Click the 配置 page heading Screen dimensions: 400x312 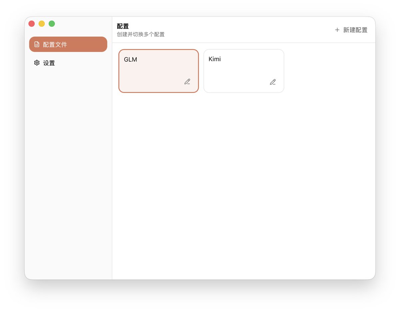pyautogui.click(x=123, y=26)
